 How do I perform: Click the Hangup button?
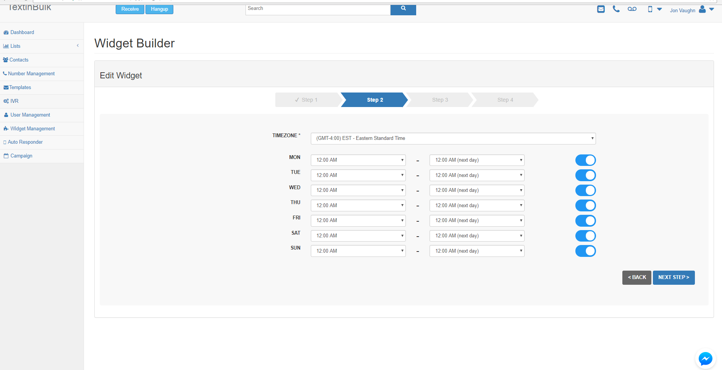(159, 9)
